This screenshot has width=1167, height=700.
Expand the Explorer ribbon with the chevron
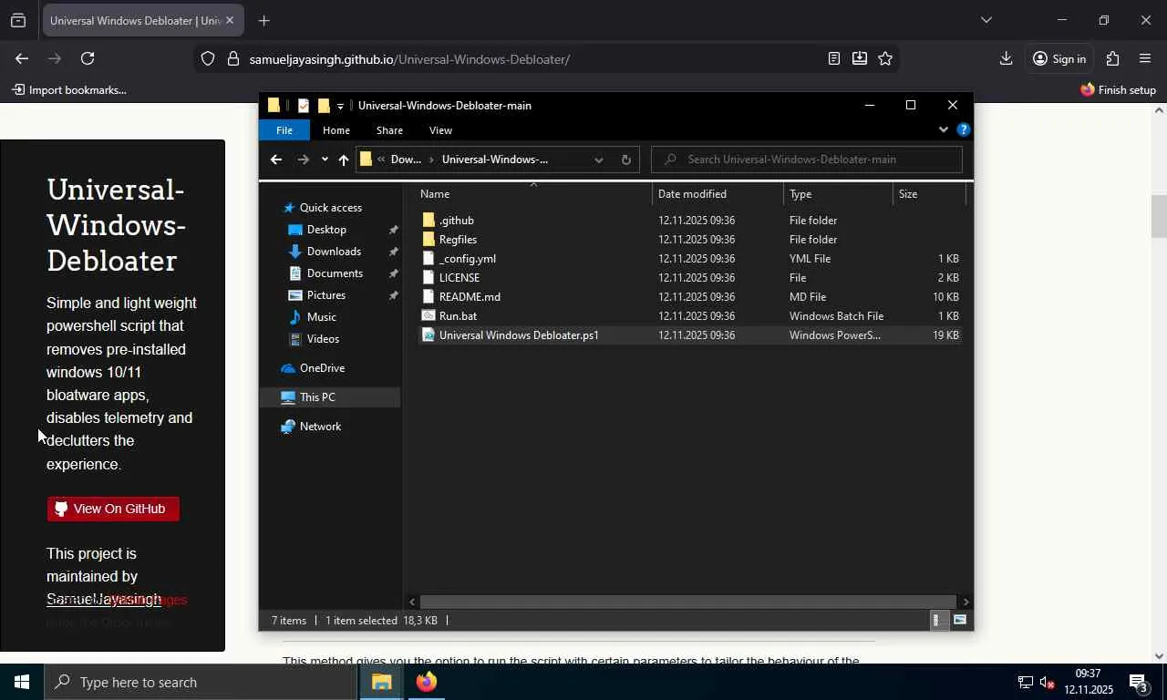(x=943, y=130)
